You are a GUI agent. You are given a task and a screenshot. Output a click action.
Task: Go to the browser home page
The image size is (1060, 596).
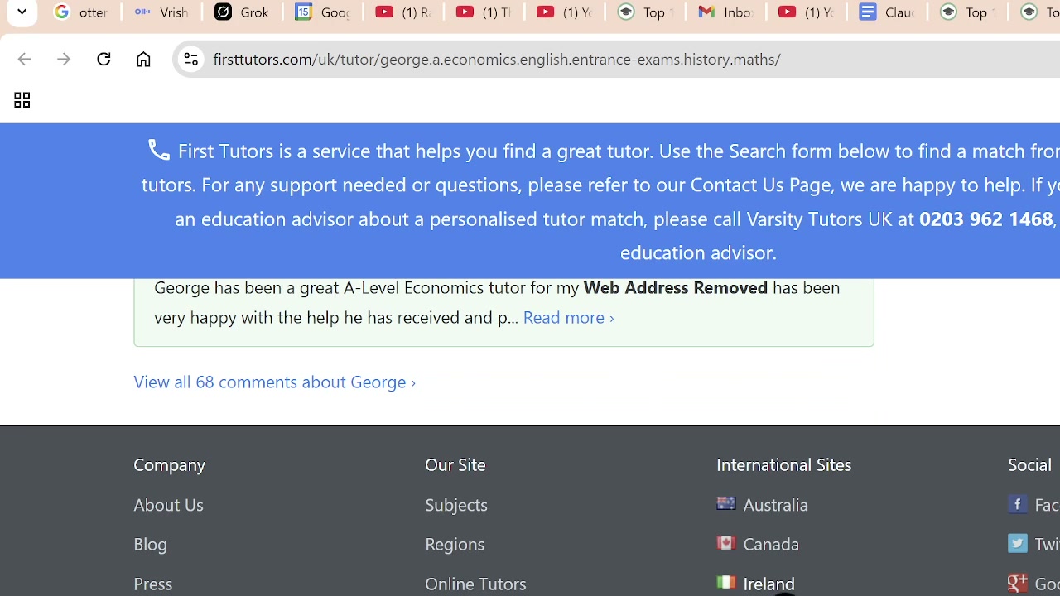143,60
